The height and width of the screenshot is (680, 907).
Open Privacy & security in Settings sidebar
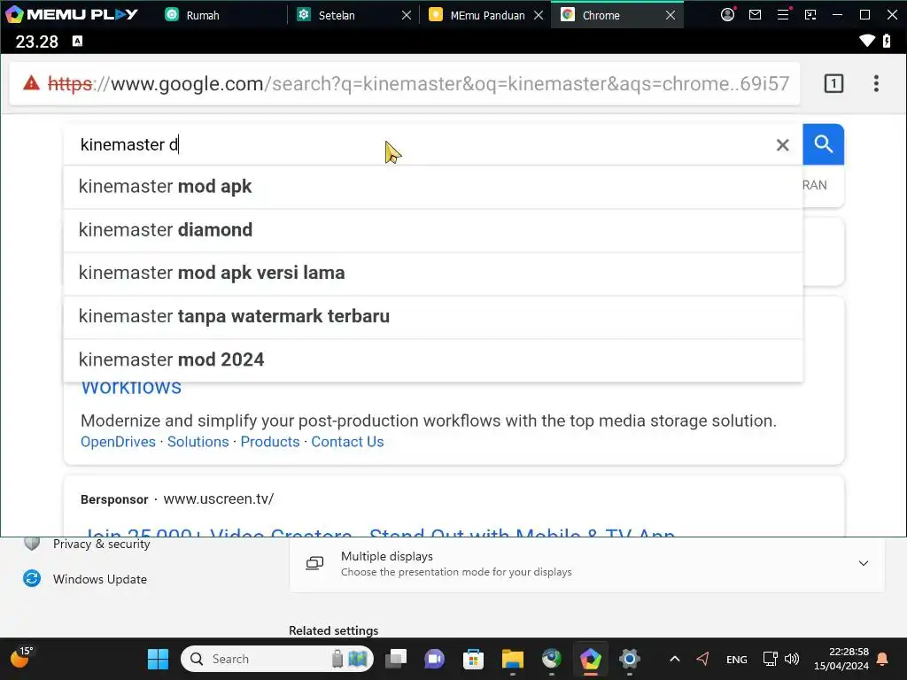coord(101,544)
